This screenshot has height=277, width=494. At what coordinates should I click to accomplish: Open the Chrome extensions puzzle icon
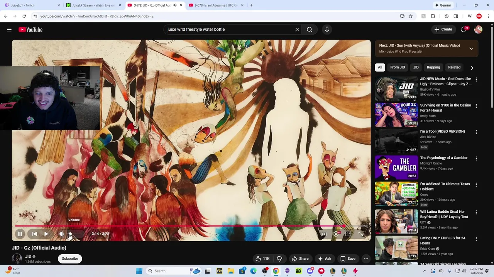433,16
